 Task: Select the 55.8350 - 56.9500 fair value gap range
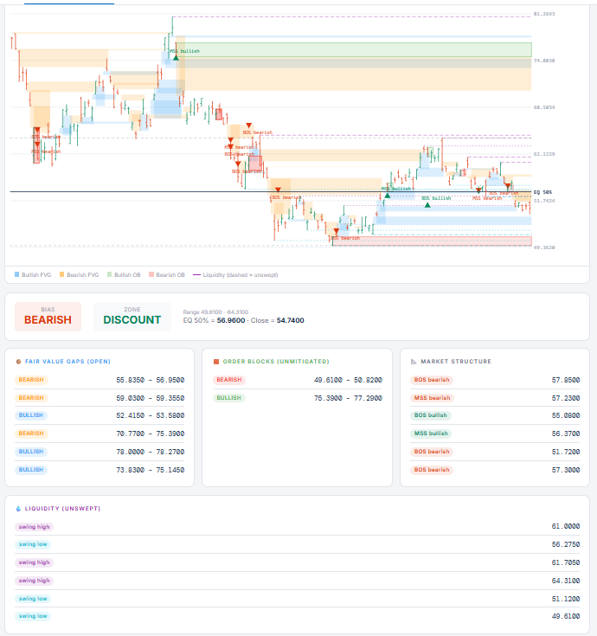(x=150, y=380)
